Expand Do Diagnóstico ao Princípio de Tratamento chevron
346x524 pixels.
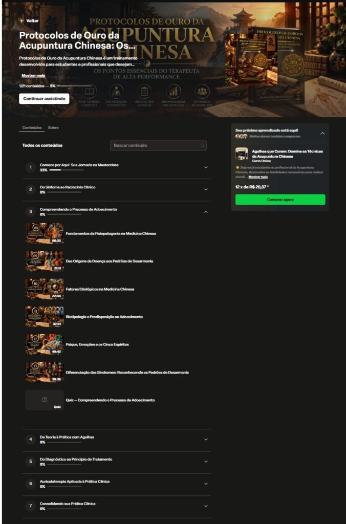coord(206,462)
